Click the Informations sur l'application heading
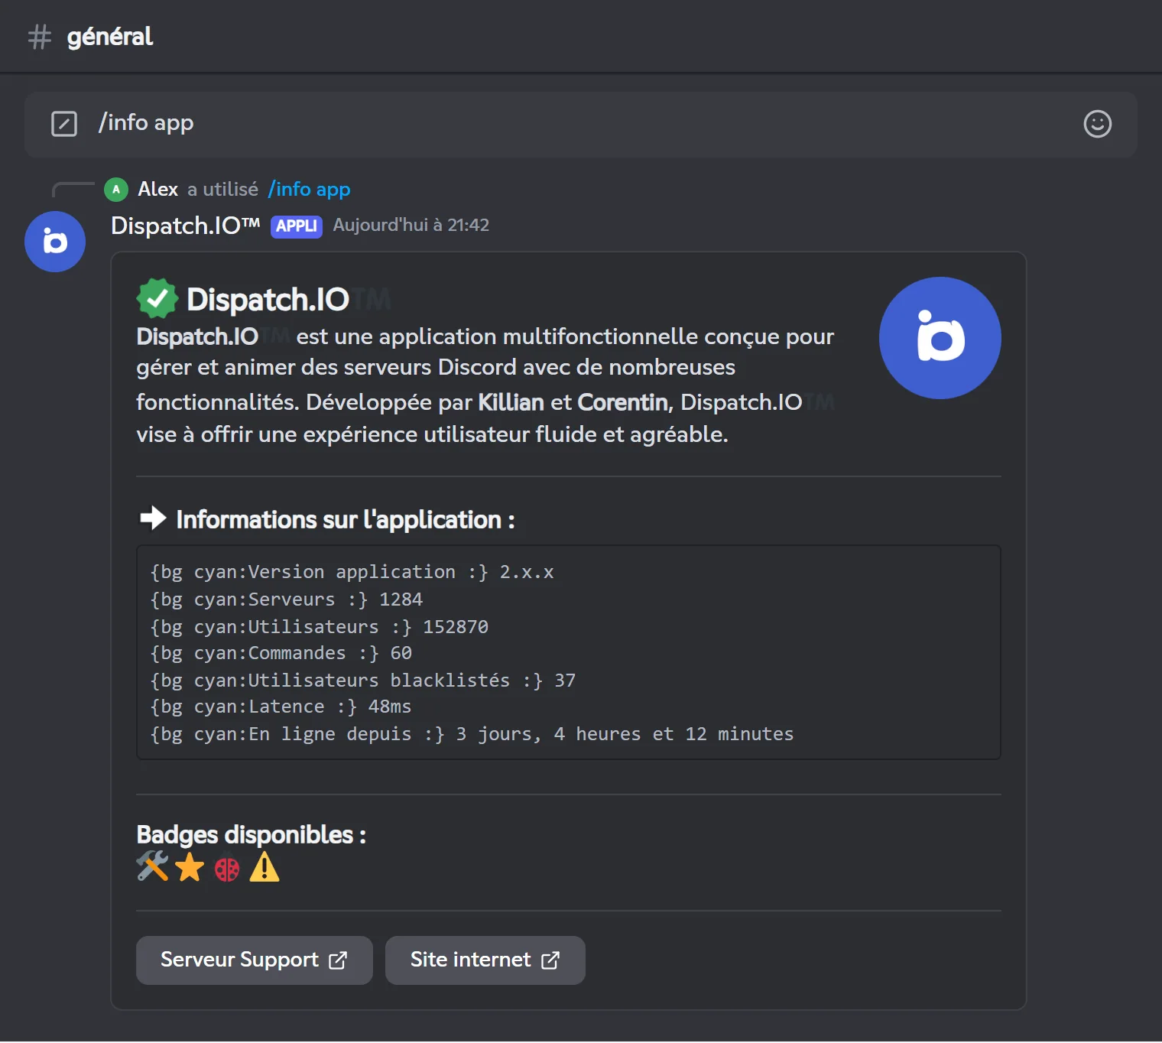 pos(346,520)
